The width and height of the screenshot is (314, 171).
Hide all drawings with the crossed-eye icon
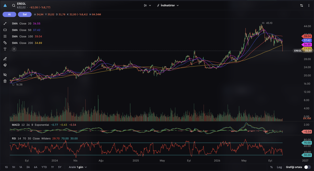coord(5,75)
